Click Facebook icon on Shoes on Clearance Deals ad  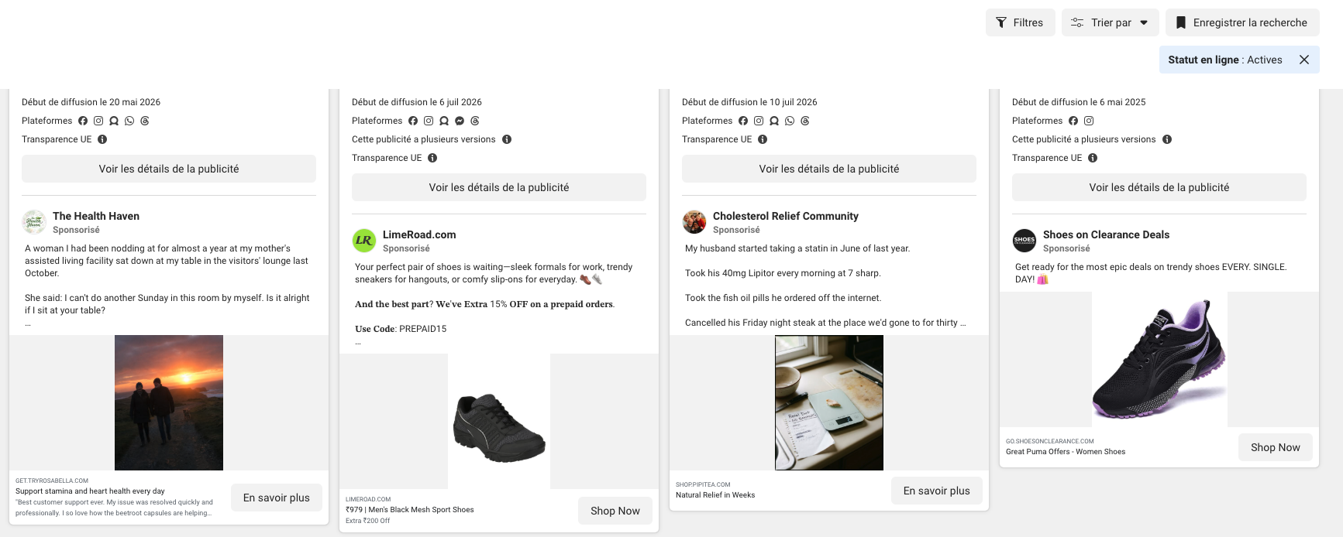(x=1073, y=121)
